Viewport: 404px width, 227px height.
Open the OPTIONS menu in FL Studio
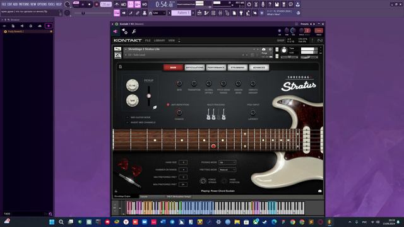point(42,4)
